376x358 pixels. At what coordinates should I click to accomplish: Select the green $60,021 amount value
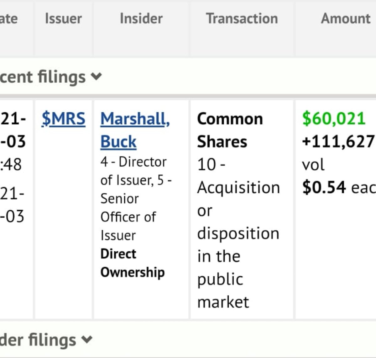click(334, 119)
